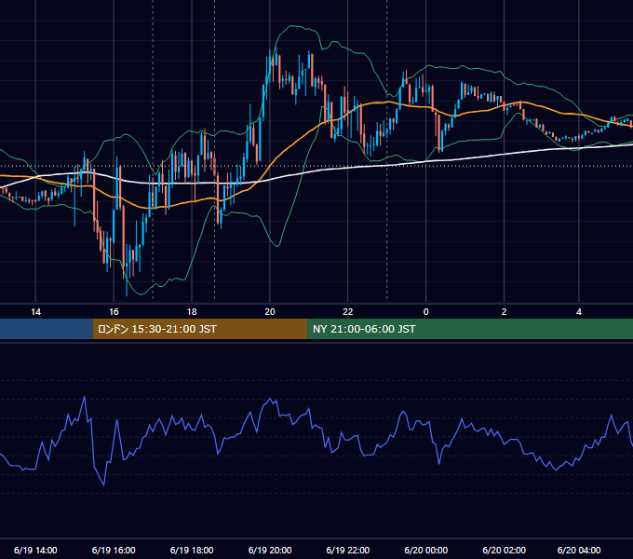
Task: Click the ロンドン 15:30-21:00 JST session bar
Action: point(200,329)
